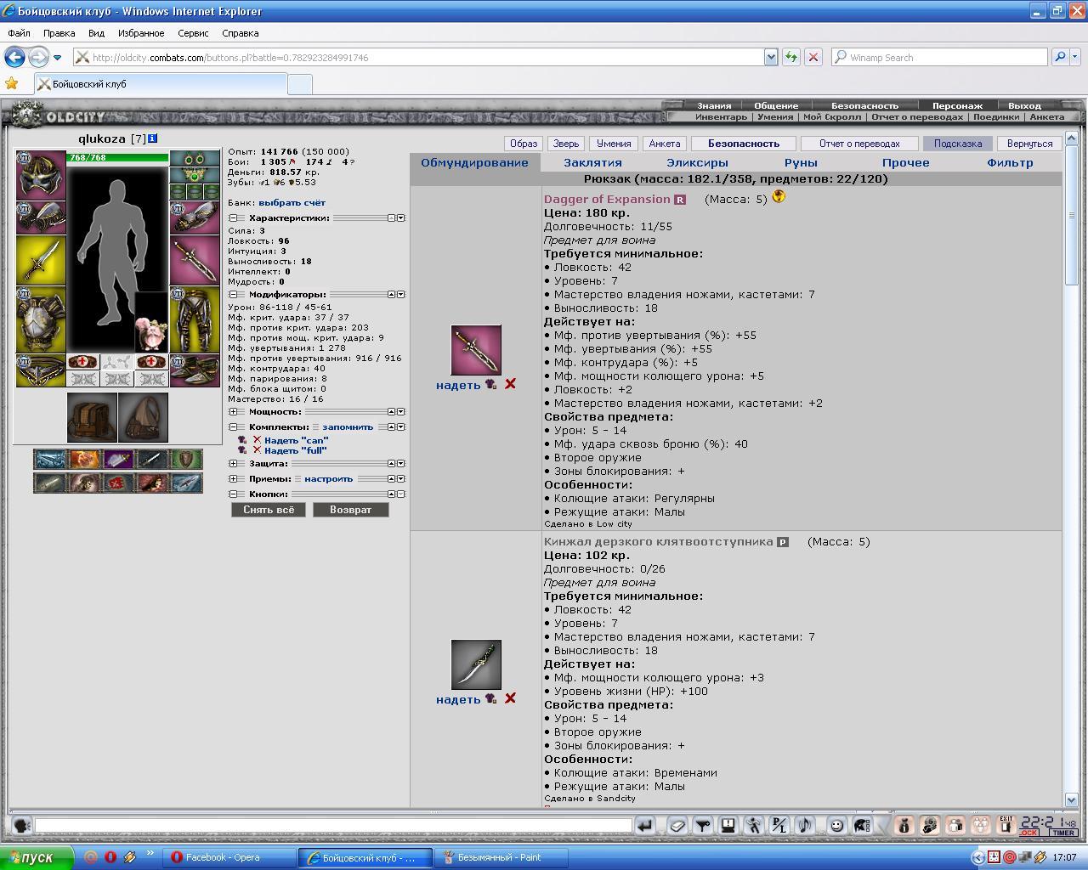Click the chat message input field

point(333,825)
